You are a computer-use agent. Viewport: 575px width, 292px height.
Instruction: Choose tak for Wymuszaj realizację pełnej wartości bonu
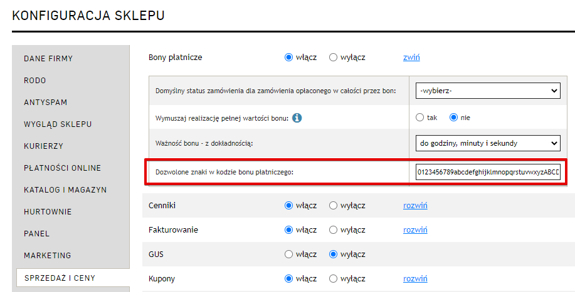pyautogui.click(x=420, y=118)
